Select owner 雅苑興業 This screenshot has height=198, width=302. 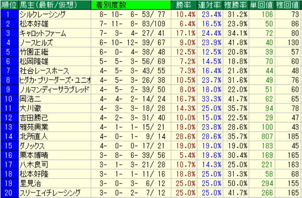tap(34, 127)
